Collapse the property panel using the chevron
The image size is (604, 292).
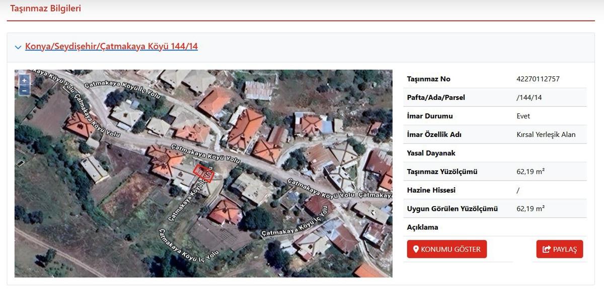click(x=18, y=47)
